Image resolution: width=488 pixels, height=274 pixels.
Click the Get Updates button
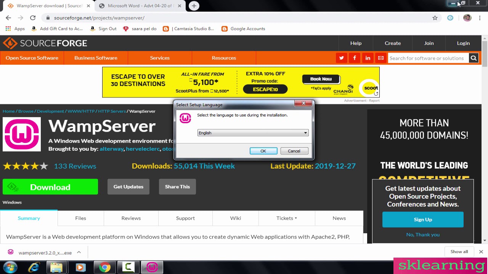[x=128, y=187]
